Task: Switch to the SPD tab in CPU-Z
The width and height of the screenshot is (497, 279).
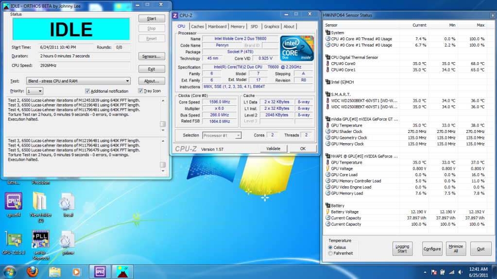Action: pyautogui.click(x=254, y=27)
